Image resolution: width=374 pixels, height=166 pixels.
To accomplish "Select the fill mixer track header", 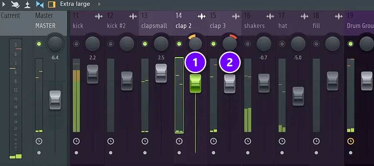I will click(327, 23).
